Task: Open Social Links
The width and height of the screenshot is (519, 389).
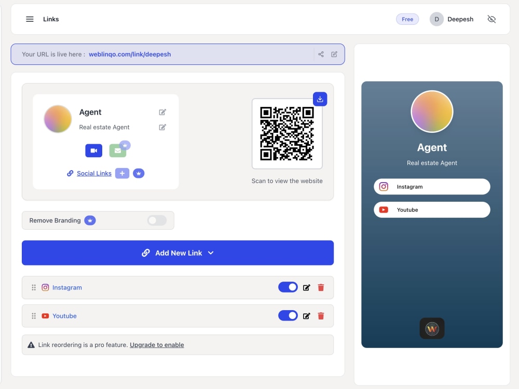Action: (94, 173)
